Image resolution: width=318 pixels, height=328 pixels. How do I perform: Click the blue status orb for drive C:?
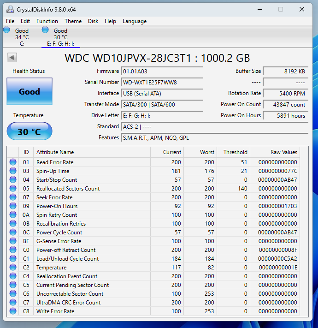pyautogui.click(x=7, y=30)
